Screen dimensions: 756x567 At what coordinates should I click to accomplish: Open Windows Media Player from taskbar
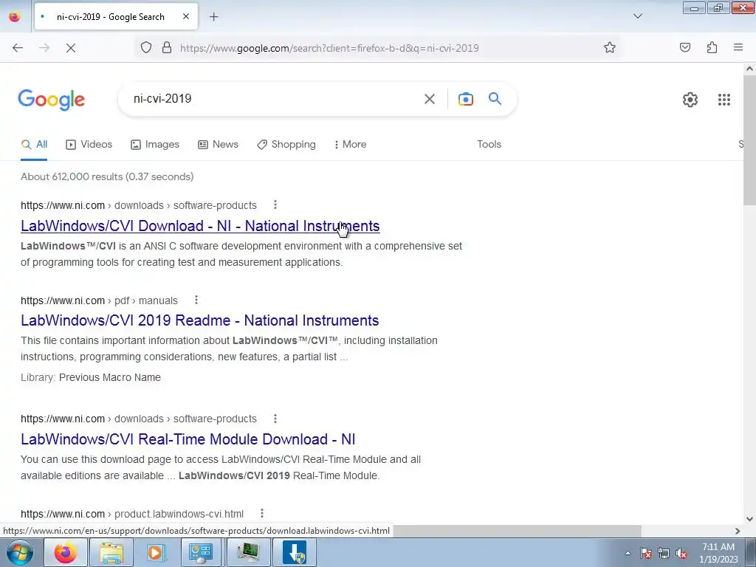[x=157, y=552]
